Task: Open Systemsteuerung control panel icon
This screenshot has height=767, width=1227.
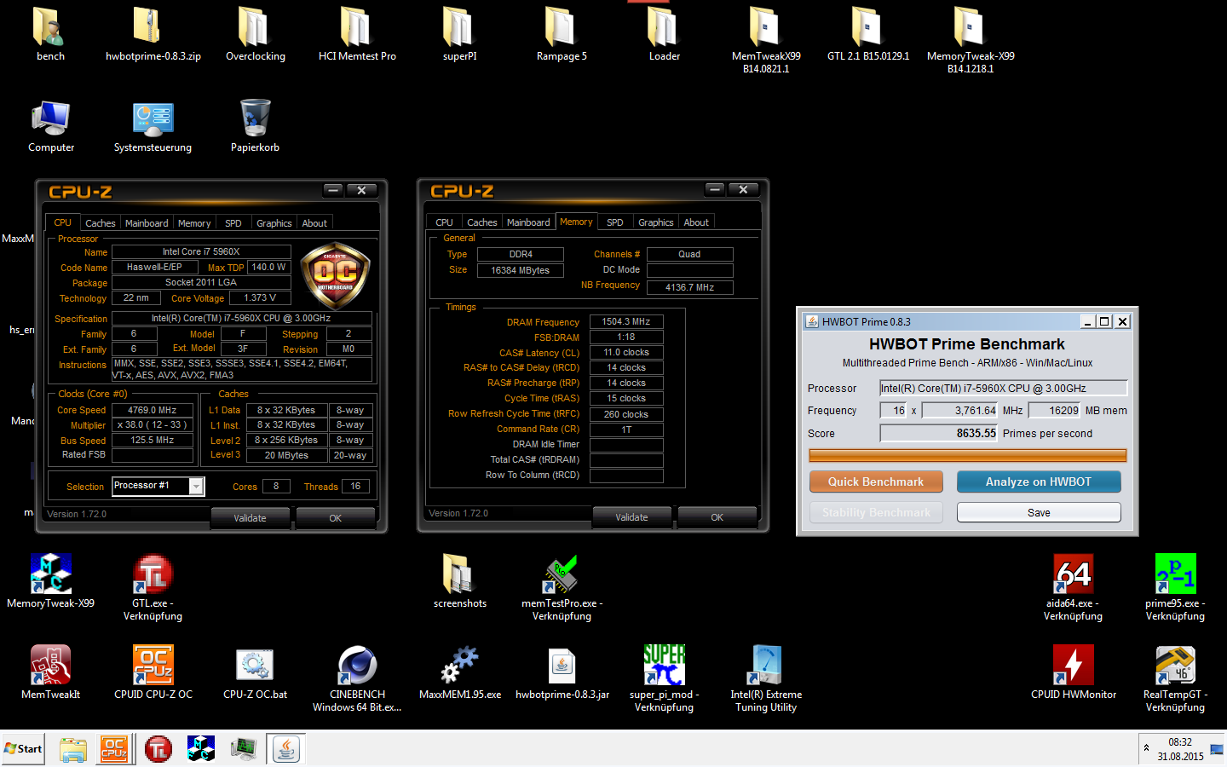Action: [153, 126]
